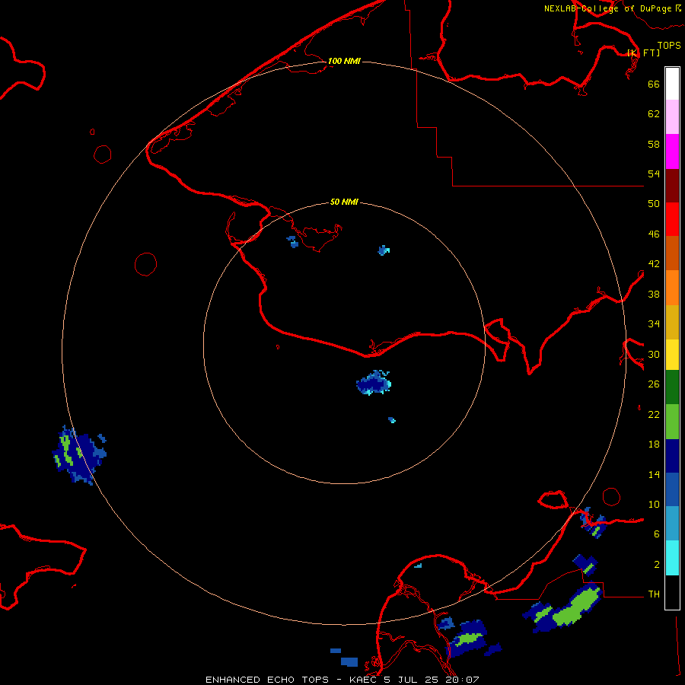Click the gold mustard legend swatch

click(672, 322)
